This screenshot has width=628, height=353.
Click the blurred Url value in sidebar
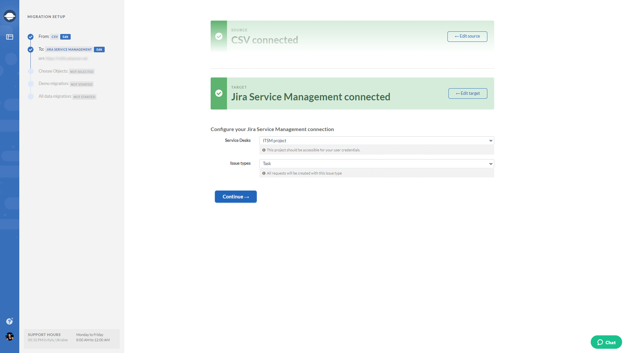point(67,59)
